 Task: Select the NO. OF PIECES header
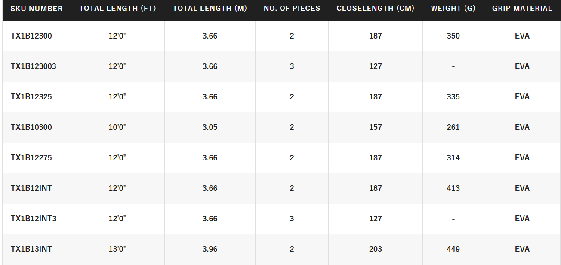[292, 9]
